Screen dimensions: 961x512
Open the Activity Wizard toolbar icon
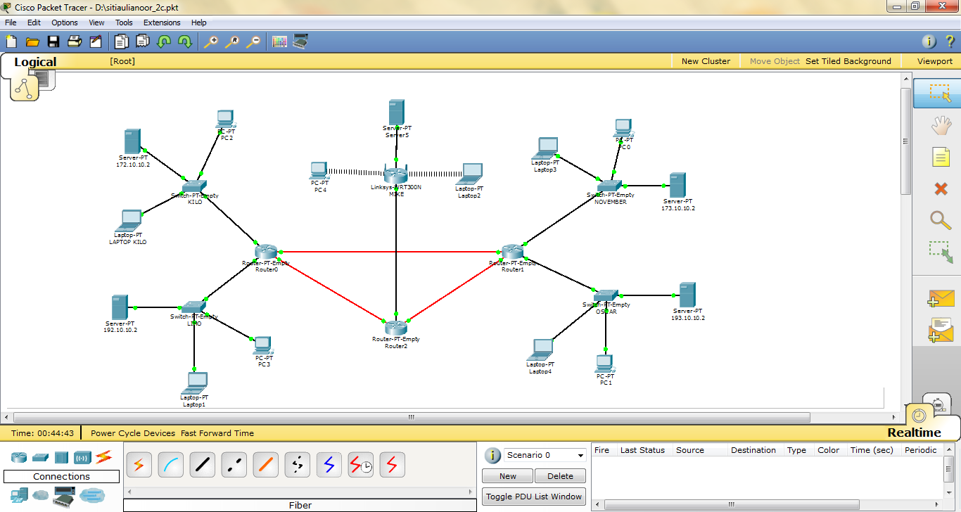tap(96, 41)
